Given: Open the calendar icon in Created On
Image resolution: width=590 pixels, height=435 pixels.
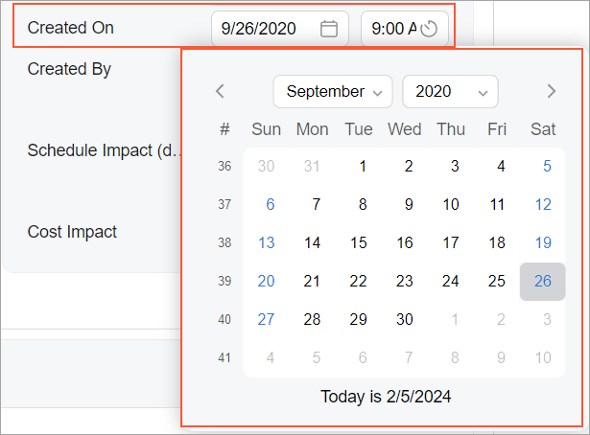Looking at the screenshot, I should (x=329, y=29).
